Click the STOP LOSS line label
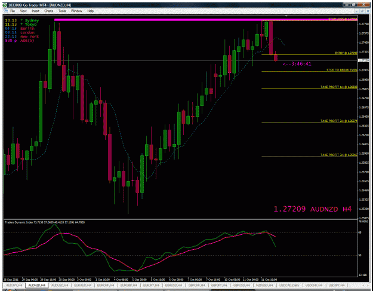Image resolution: width=373 pixels, height=291 pixels. [343, 19]
